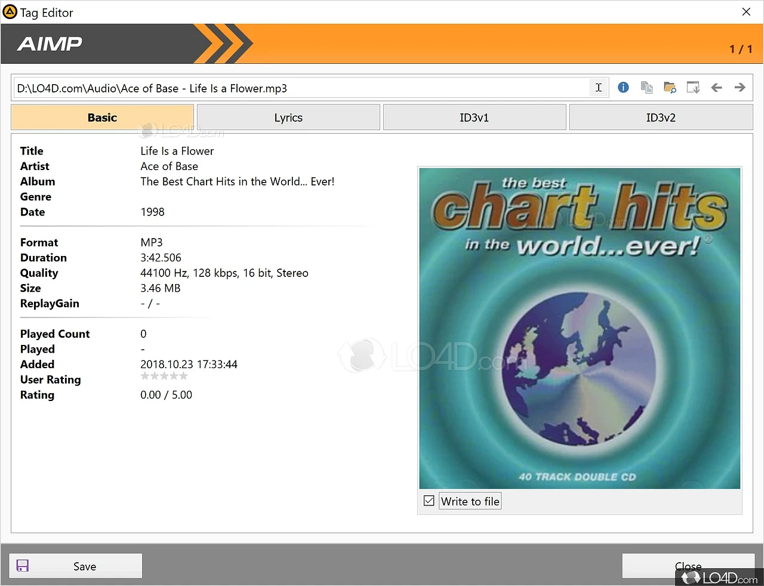This screenshot has width=764, height=586.
Task: Open the Lyrics tab
Action: 288,118
